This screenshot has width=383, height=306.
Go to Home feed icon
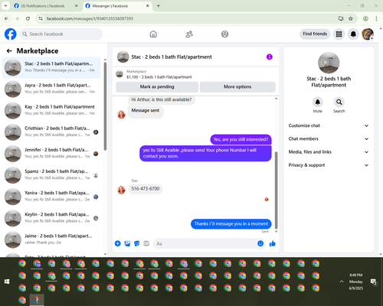[x=153, y=34]
